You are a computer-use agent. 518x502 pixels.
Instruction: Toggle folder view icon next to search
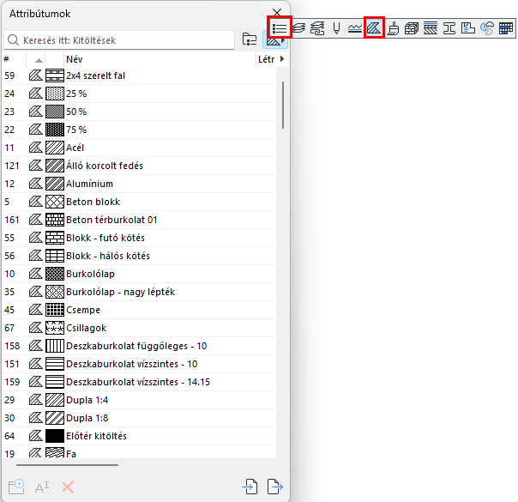point(250,40)
